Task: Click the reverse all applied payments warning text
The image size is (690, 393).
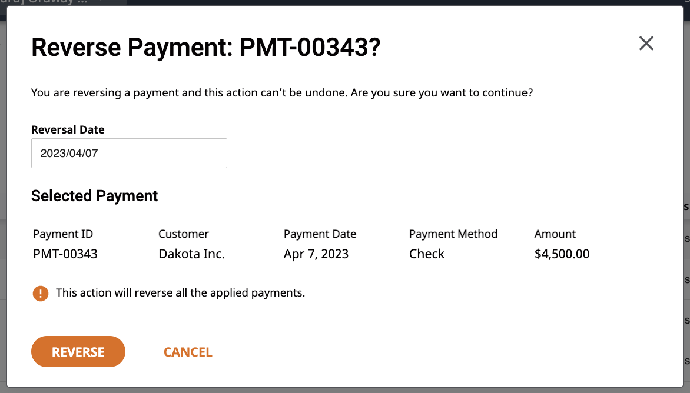Action: (180, 293)
